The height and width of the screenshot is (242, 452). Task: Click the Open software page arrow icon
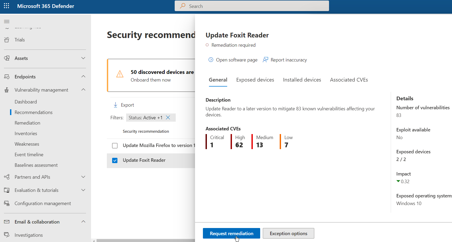[211, 60]
